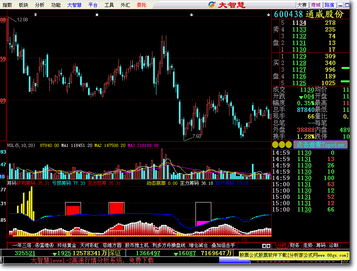The height and width of the screenshot is (271, 357).
Task: Select the 增仓减仓 indicator tab
Action: [198, 245]
